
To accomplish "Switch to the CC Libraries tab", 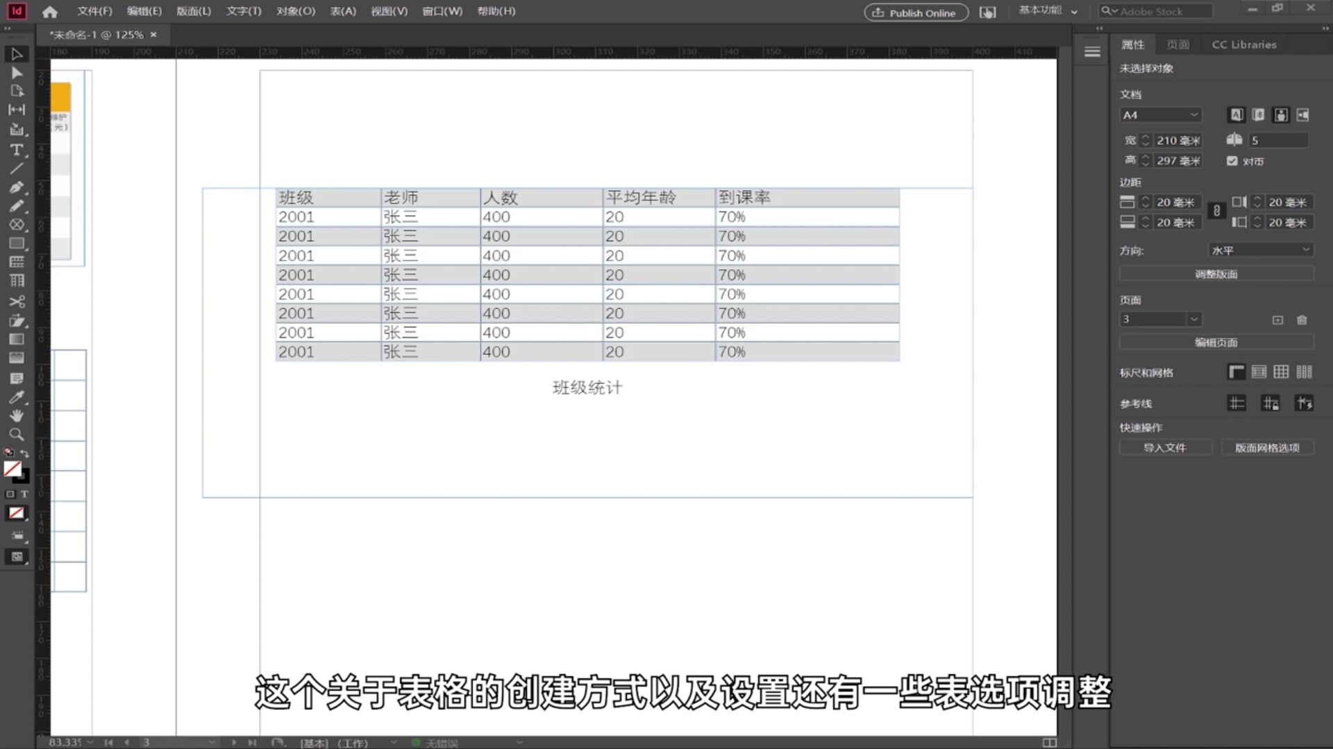I will (x=1243, y=44).
